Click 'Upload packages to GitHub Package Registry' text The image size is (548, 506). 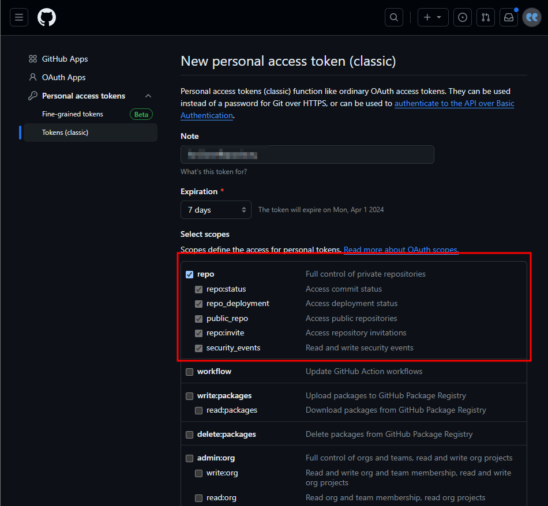386,396
